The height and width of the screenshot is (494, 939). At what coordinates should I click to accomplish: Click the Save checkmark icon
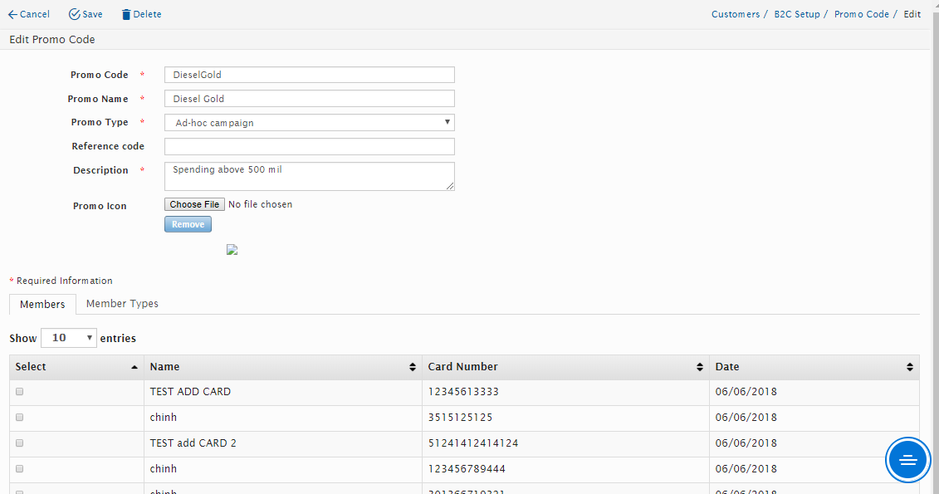(x=74, y=14)
